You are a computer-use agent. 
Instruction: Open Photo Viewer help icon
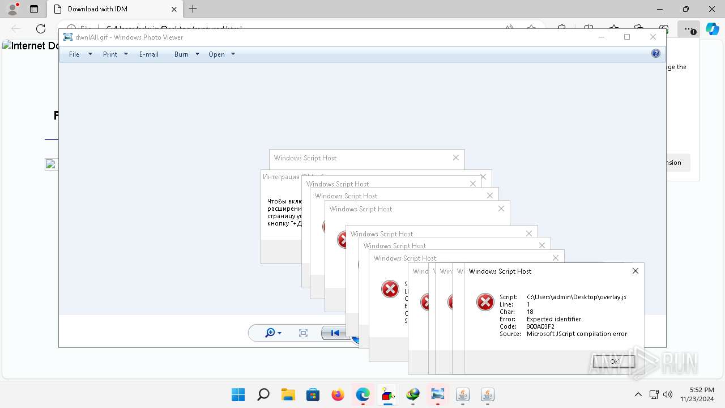pos(655,54)
